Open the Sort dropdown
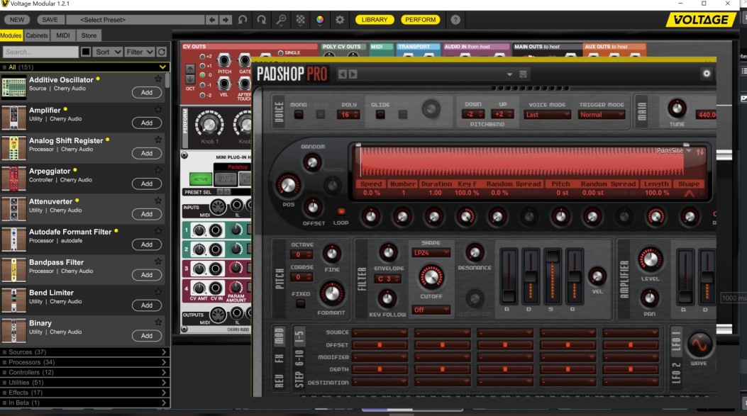 click(108, 52)
